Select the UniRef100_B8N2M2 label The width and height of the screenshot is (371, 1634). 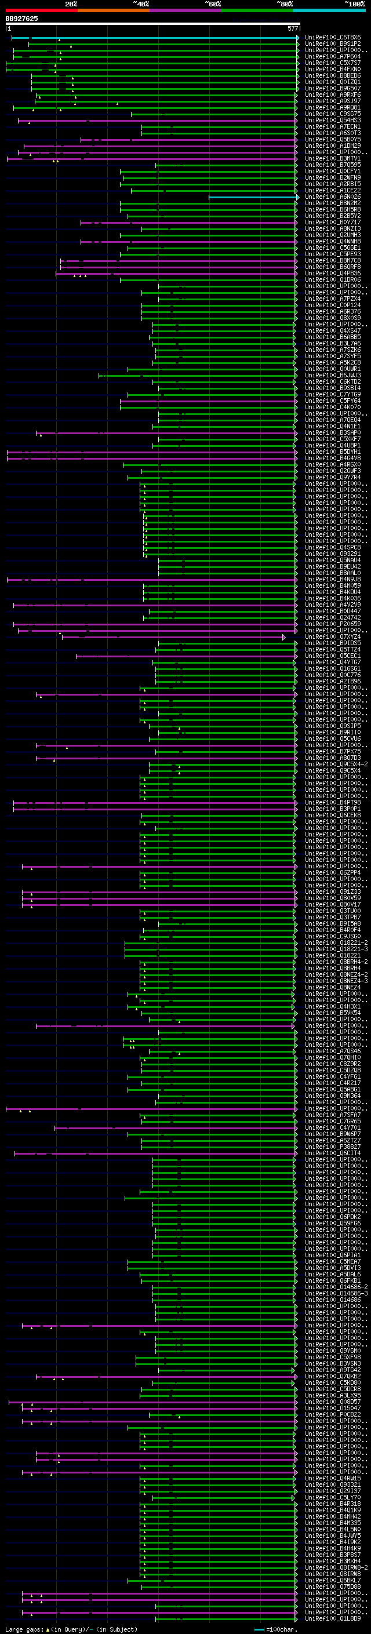tap(333, 203)
